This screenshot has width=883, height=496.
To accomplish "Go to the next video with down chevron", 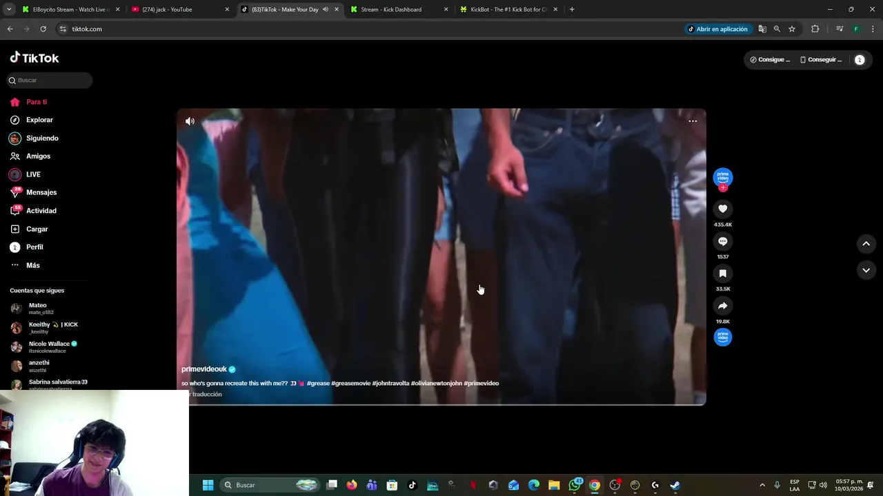I will (866, 270).
